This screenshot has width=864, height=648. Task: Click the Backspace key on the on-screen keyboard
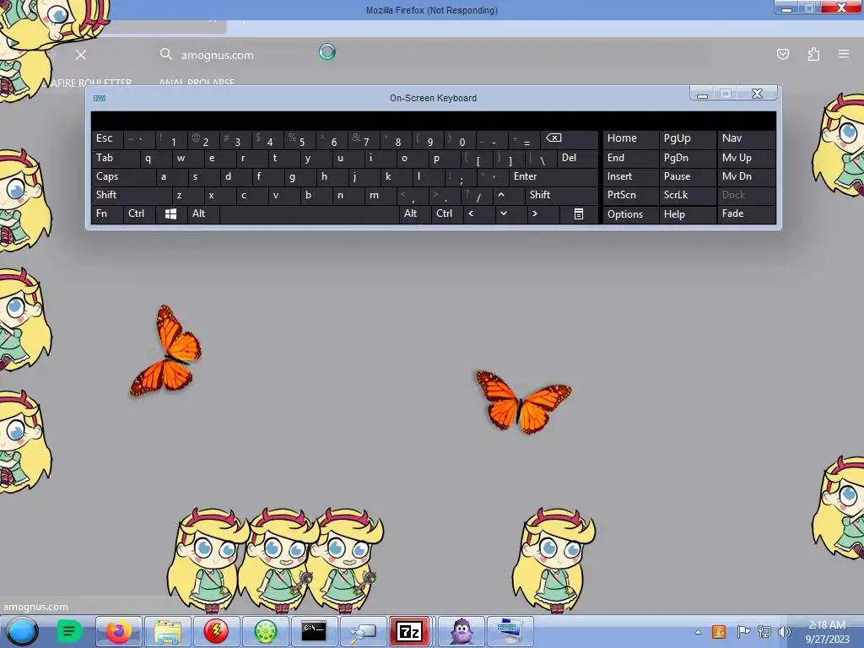[570, 139]
